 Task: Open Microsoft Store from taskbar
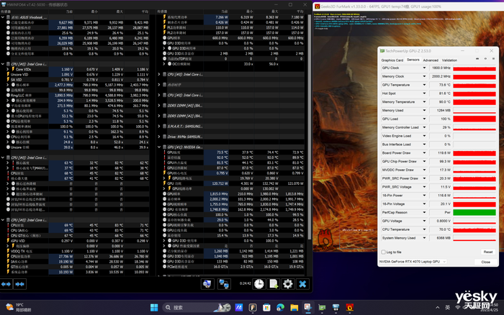point(266,308)
